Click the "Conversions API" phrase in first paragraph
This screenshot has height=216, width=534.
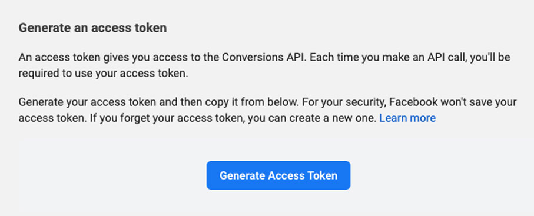[x=265, y=57]
